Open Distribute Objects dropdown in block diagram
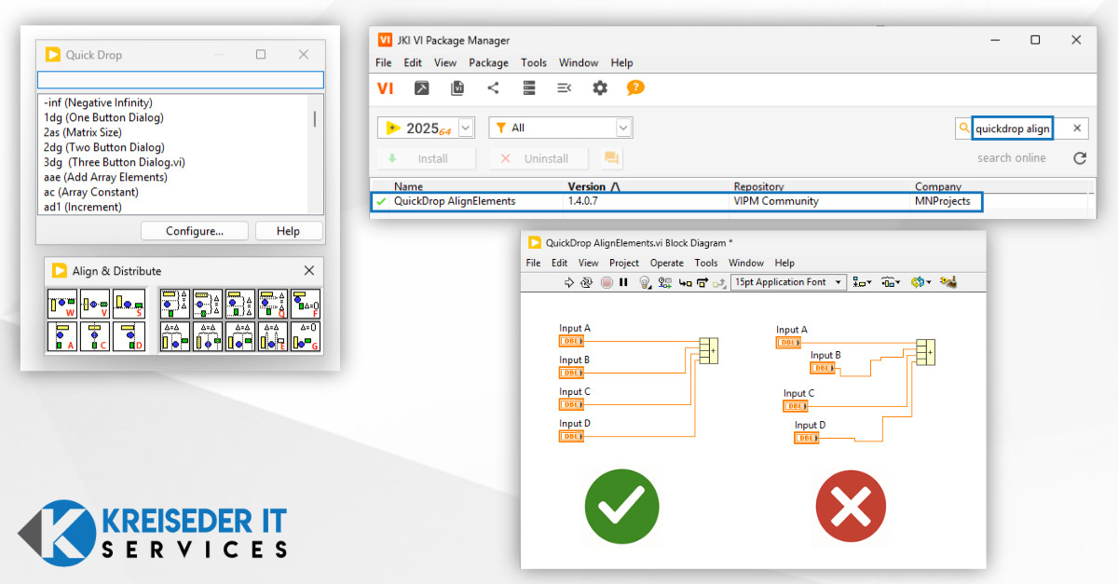Viewport: 1118px width, 584px height. pos(892,282)
